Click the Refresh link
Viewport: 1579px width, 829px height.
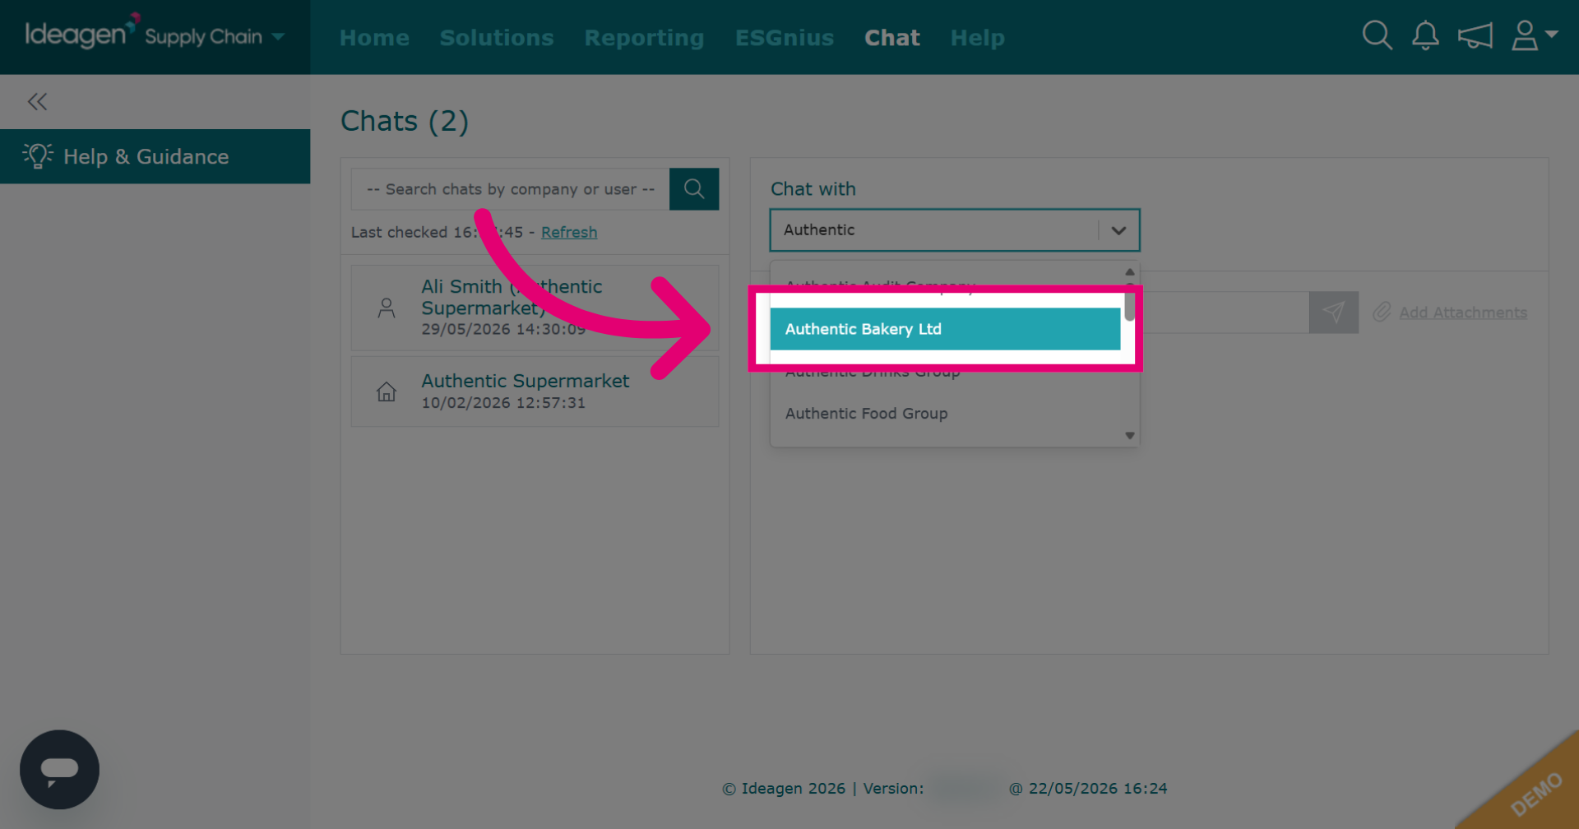pos(569,233)
